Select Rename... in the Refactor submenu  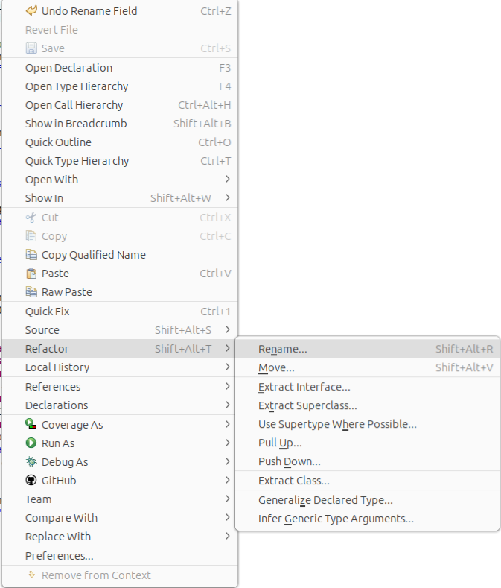(x=283, y=349)
